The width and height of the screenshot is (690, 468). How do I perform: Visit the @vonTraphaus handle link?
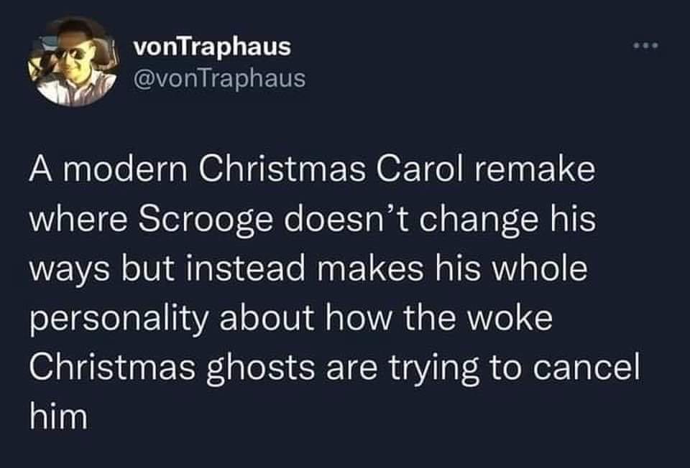click(x=219, y=77)
